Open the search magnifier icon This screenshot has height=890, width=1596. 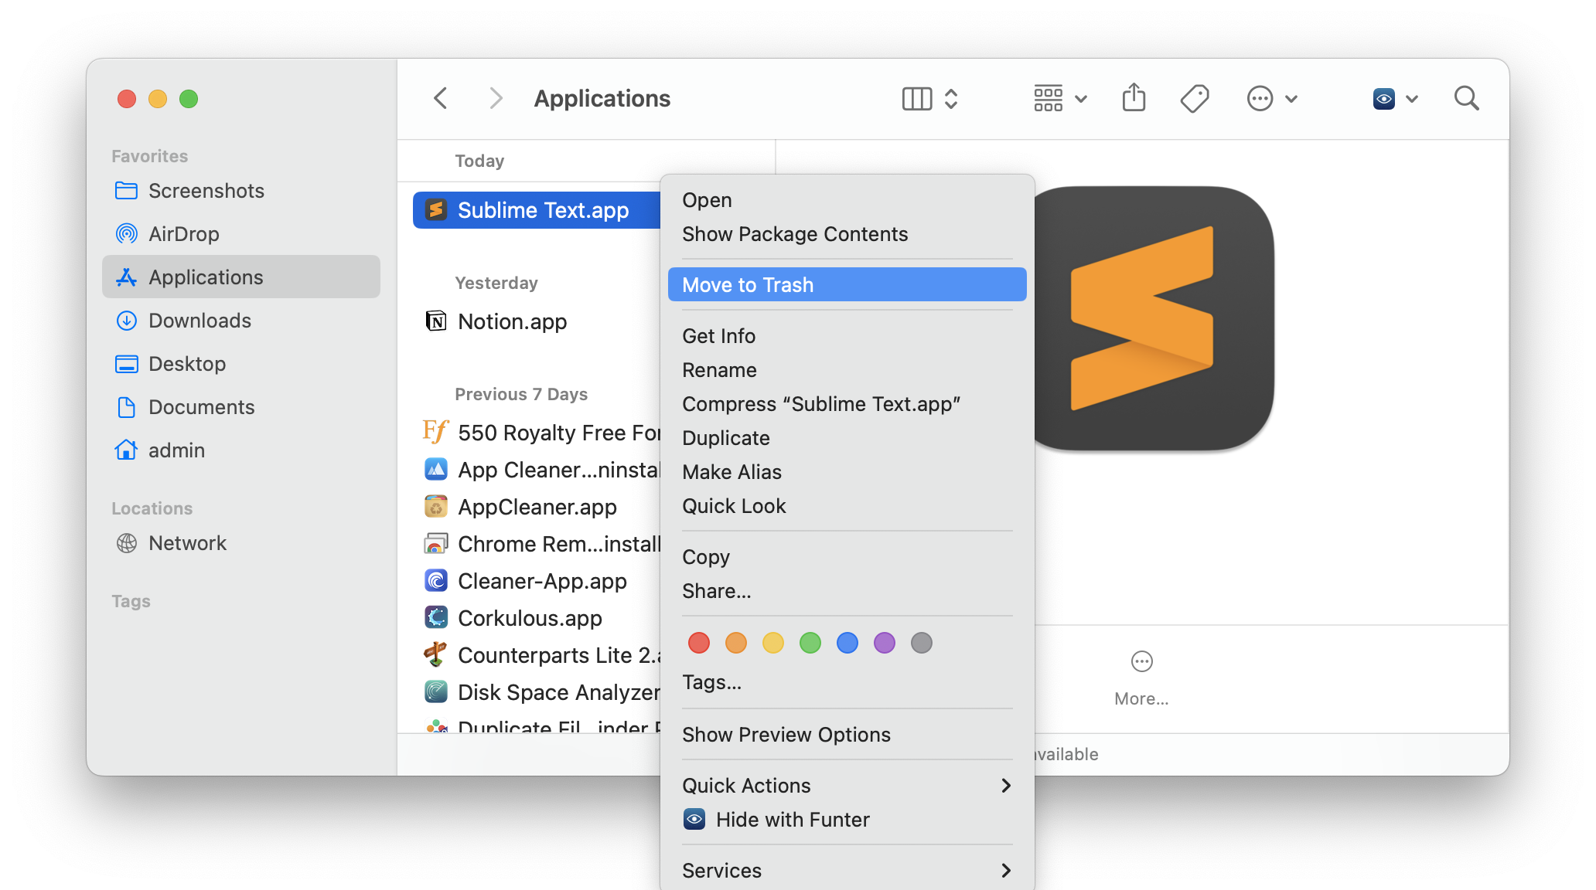click(1467, 98)
